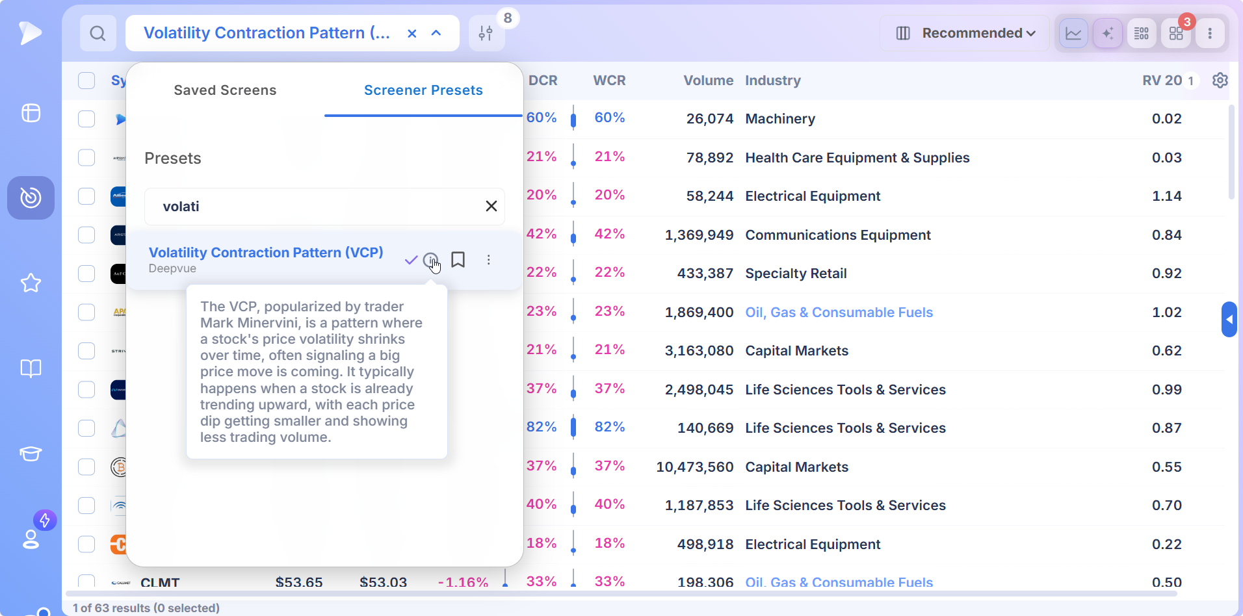Expand the blue side panel arrow
The height and width of the screenshot is (616, 1243).
(1229, 319)
